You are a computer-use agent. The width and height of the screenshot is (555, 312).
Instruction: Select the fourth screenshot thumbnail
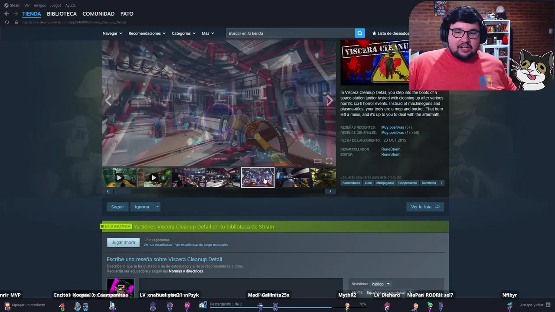pyautogui.click(x=223, y=178)
